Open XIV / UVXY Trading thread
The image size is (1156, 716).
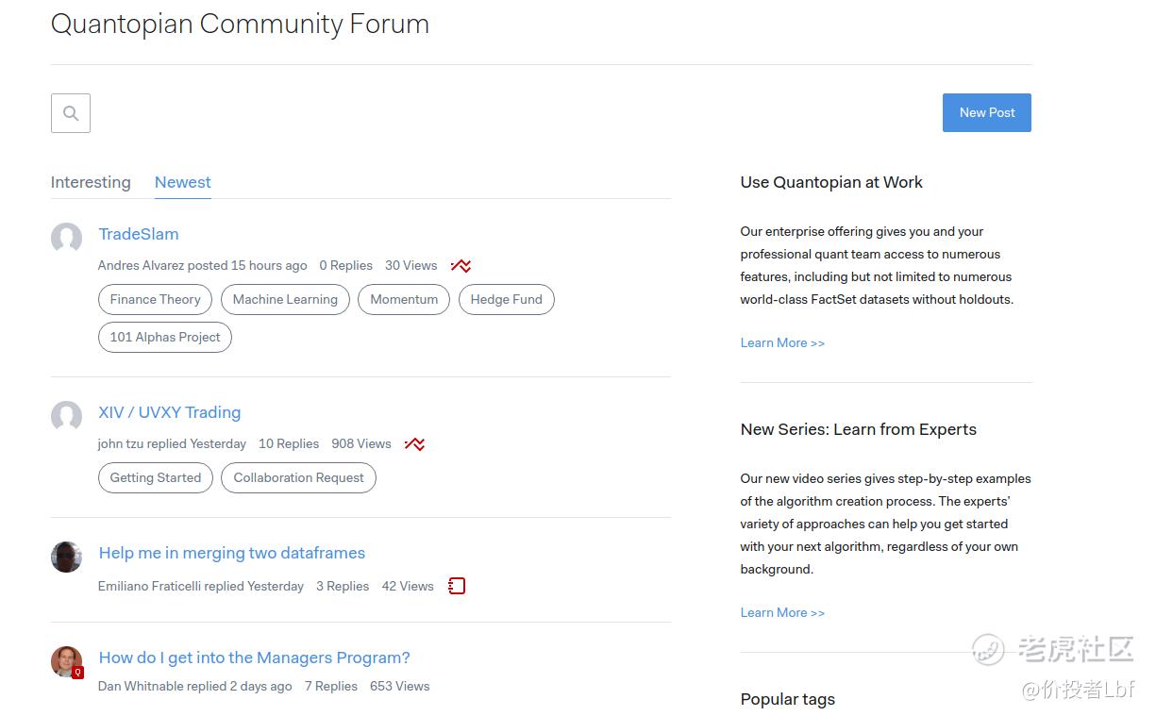(x=170, y=412)
